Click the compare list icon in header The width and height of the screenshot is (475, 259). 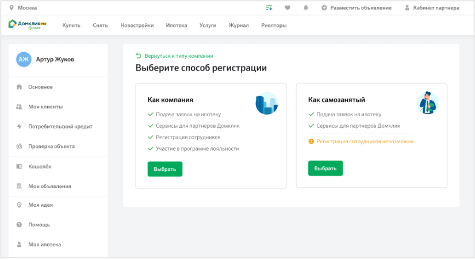pyautogui.click(x=269, y=8)
